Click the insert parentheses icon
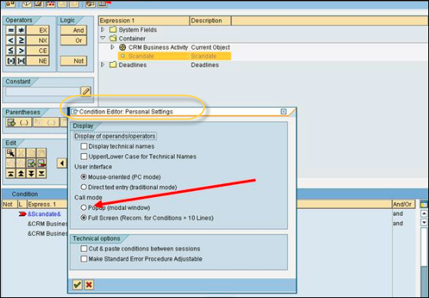This screenshot has height=298, width=429. click(18, 123)
